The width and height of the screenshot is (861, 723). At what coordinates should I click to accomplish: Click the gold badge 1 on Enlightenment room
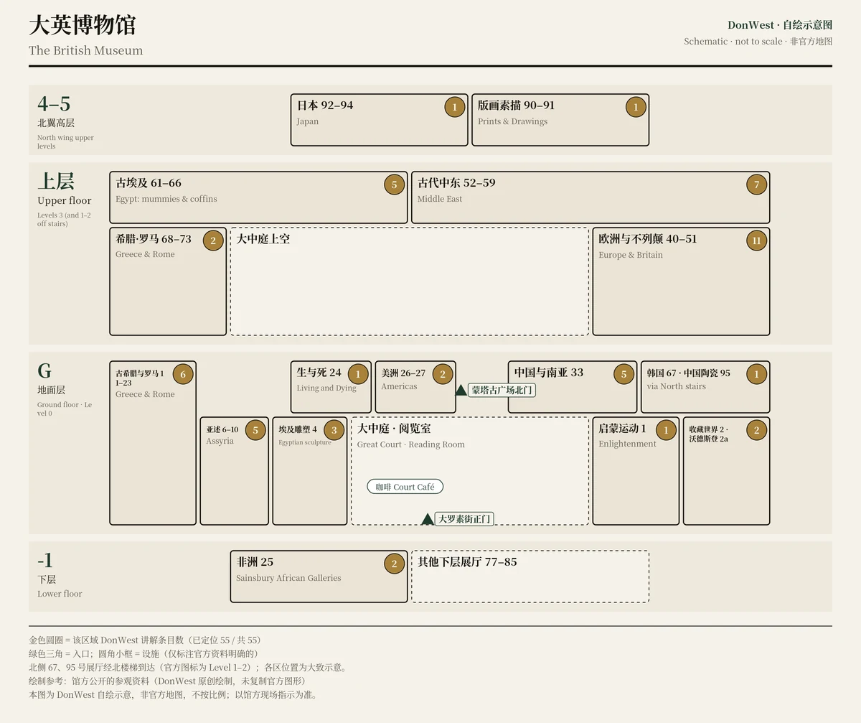[666, 430]
